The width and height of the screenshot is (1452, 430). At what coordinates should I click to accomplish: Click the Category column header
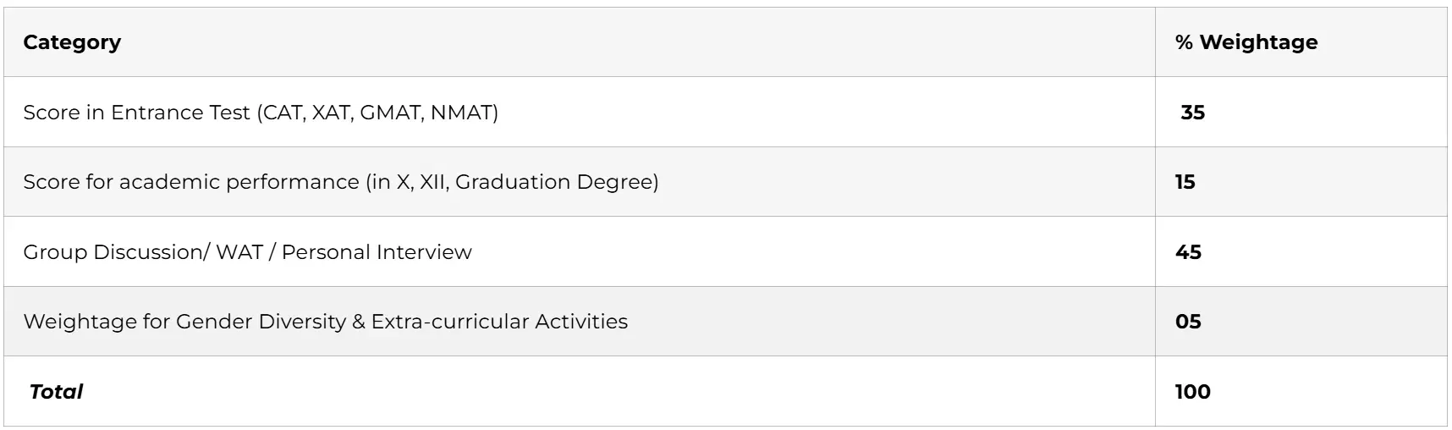(x=72, y=42)
